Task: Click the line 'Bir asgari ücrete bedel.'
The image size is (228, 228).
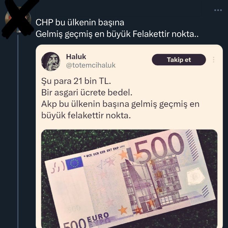Action: click(87, 93)
